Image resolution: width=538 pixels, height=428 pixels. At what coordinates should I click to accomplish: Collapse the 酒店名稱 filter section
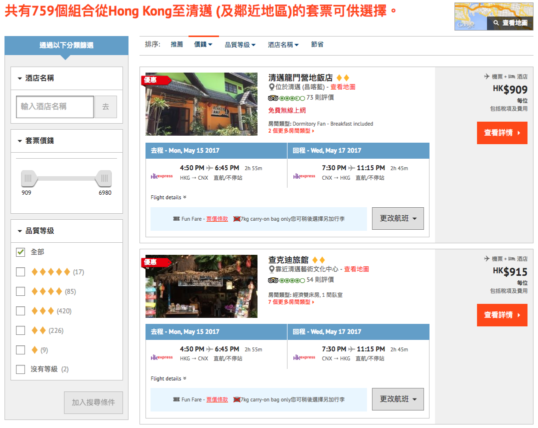coord(66,78)
